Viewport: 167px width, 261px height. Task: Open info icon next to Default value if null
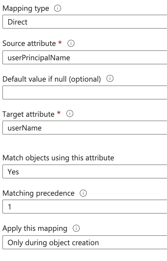point(110,78)
